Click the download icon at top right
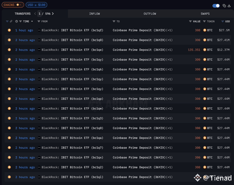The height and width of the screenshot is (185, 234). [229, 6]
